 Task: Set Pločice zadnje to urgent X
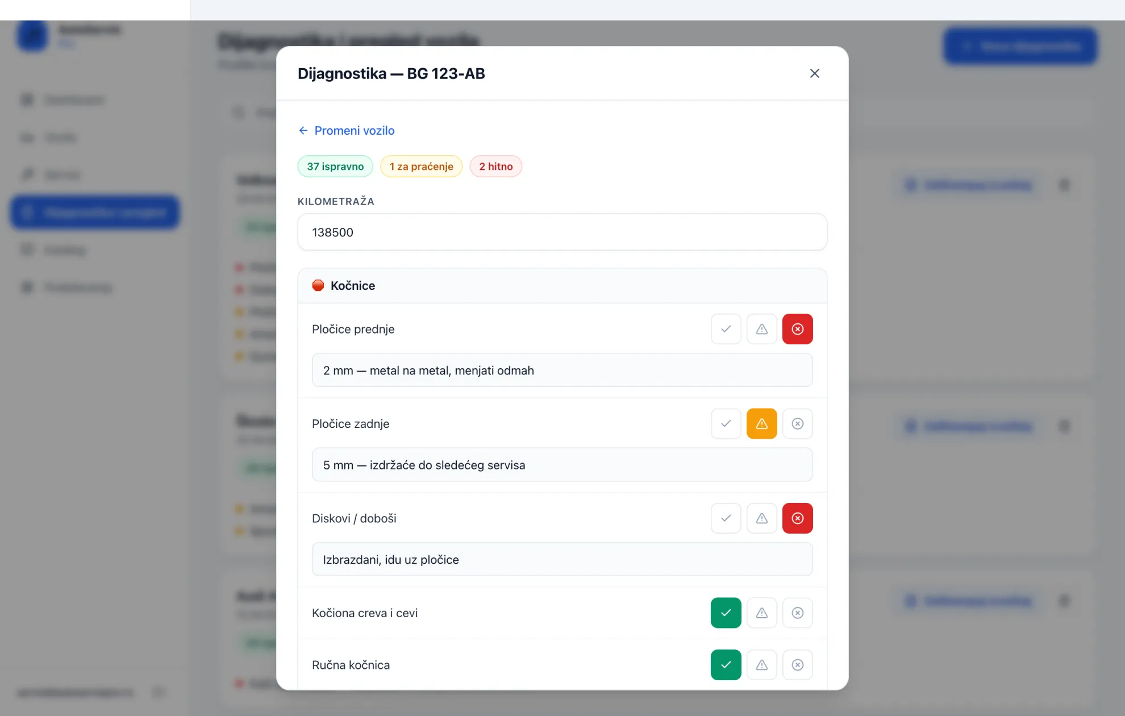[797, 423]
